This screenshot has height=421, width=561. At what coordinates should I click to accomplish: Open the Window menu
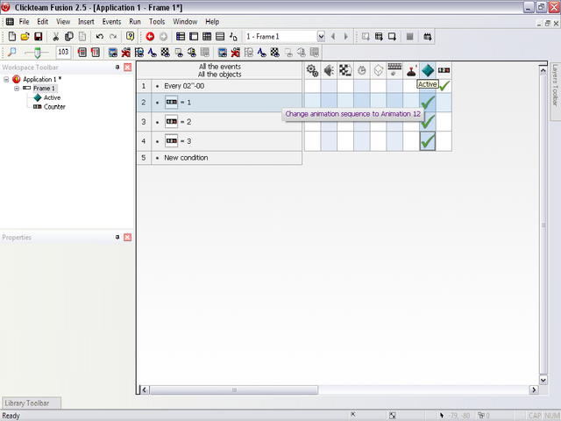point(185,21)
